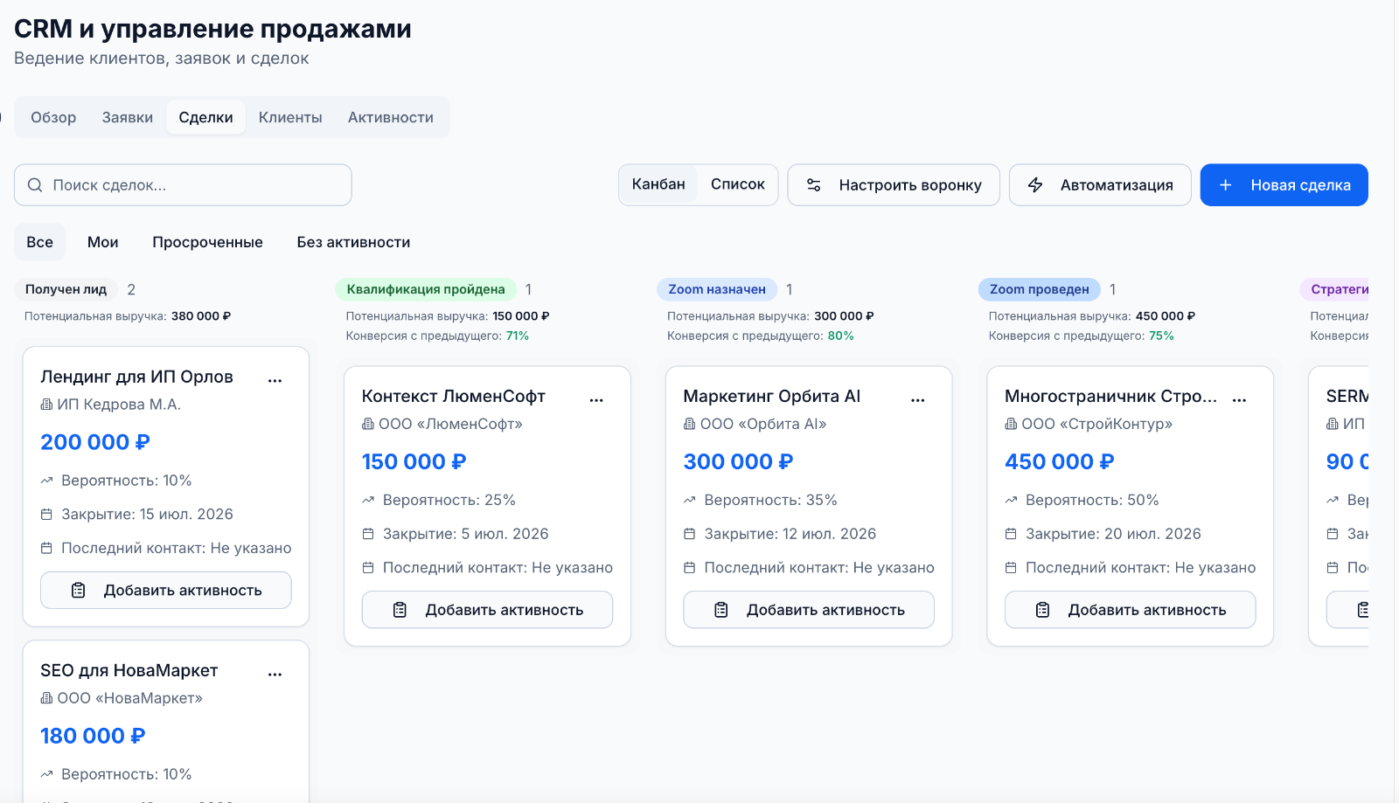Click trend icon beside Вероятность: 50%
Screen dimensions: 1399x803
1011,501
